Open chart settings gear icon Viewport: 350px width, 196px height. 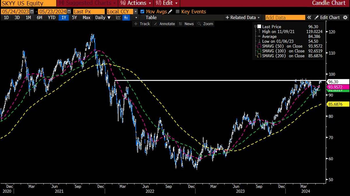tap(345, 17)
